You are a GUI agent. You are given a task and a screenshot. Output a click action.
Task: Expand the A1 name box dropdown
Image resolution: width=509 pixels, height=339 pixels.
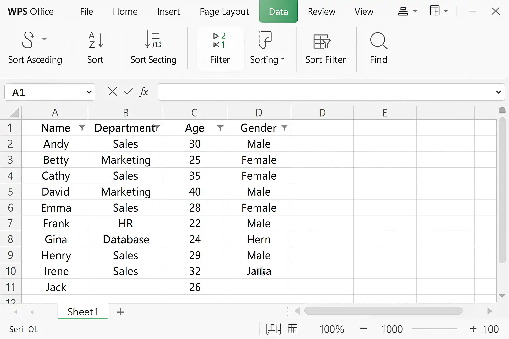click(x=89, y=92)
